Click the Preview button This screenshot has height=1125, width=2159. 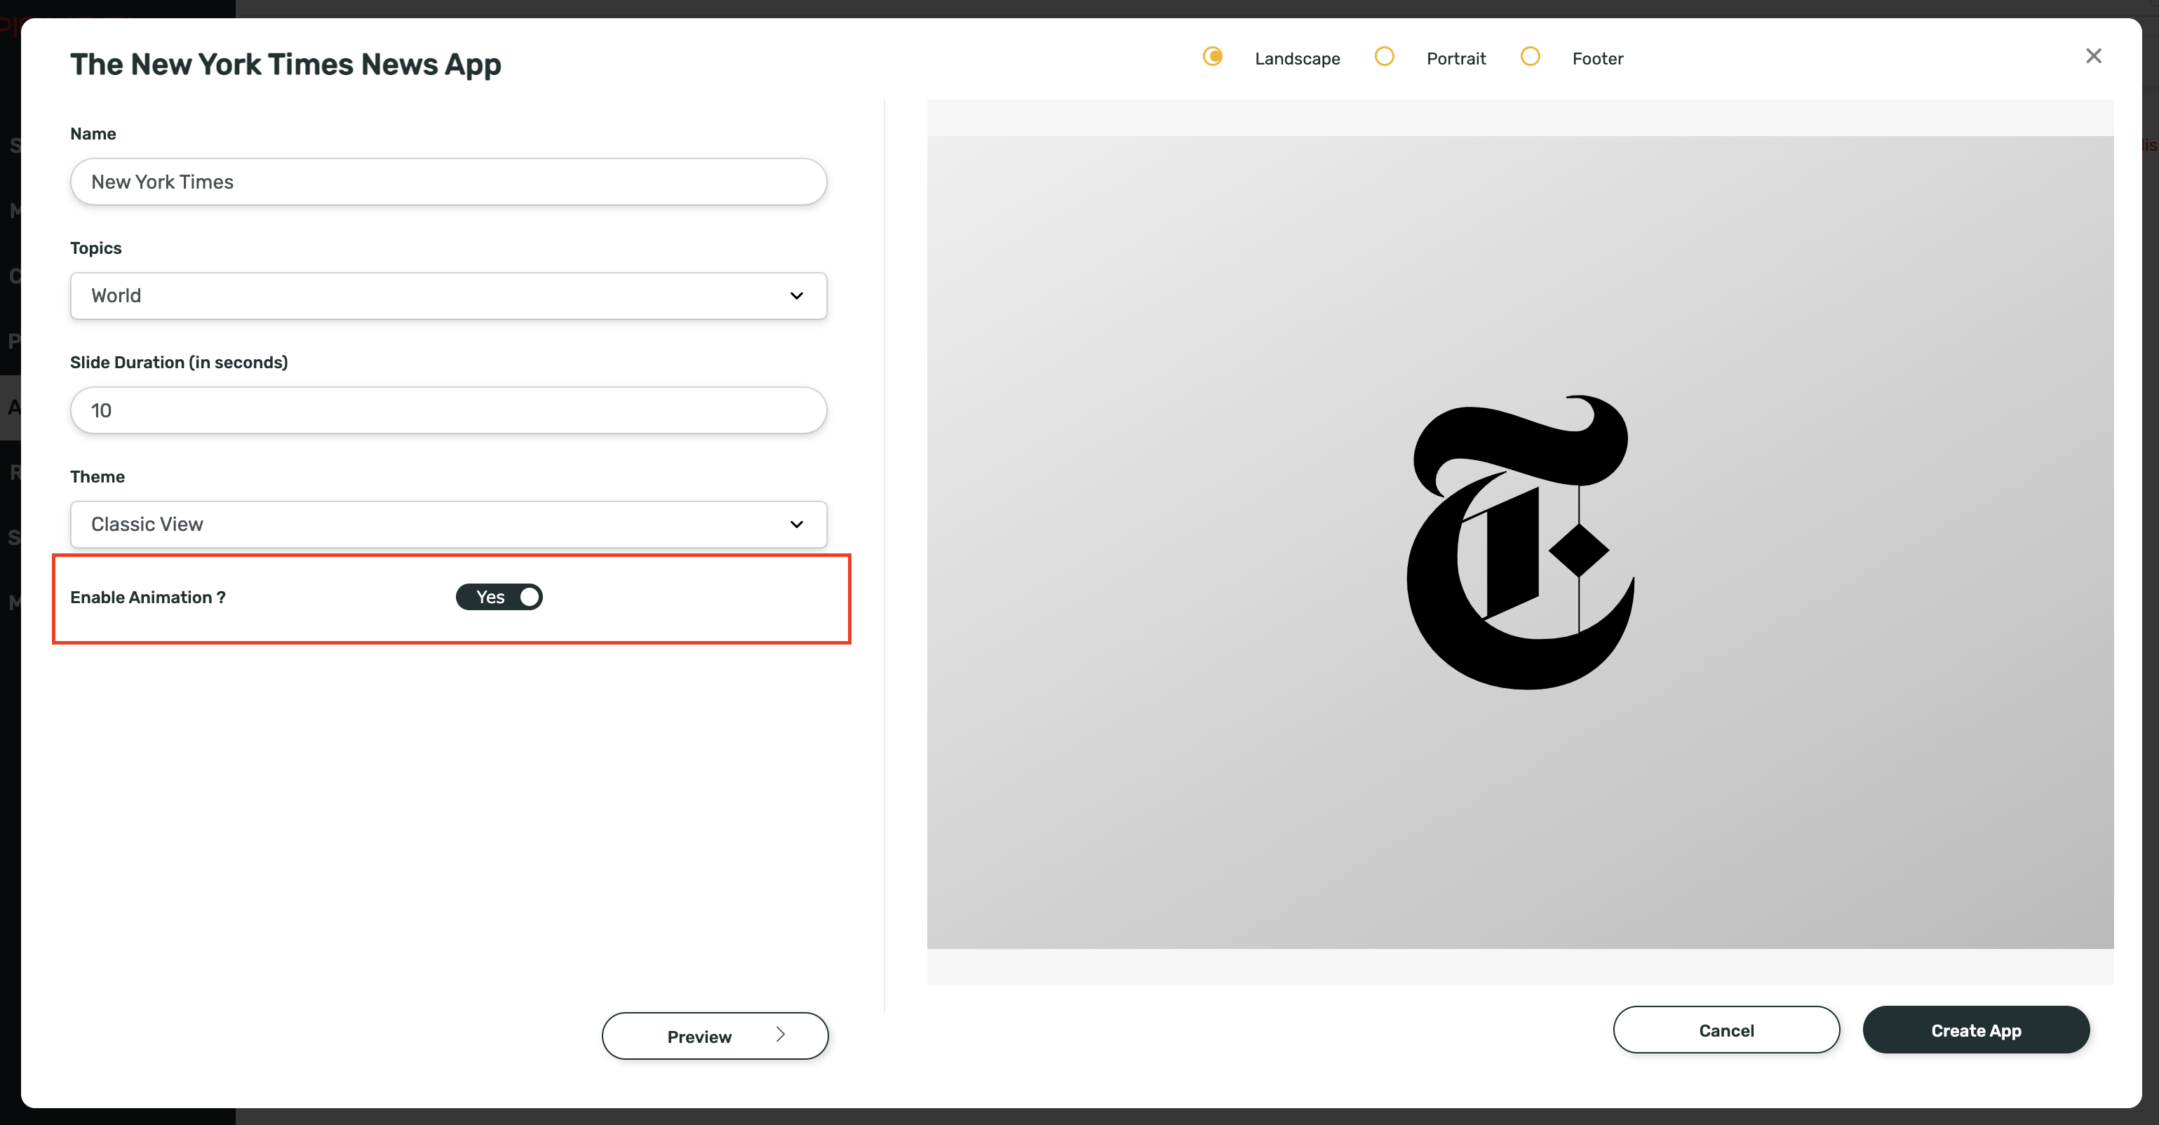[715, 1036]
